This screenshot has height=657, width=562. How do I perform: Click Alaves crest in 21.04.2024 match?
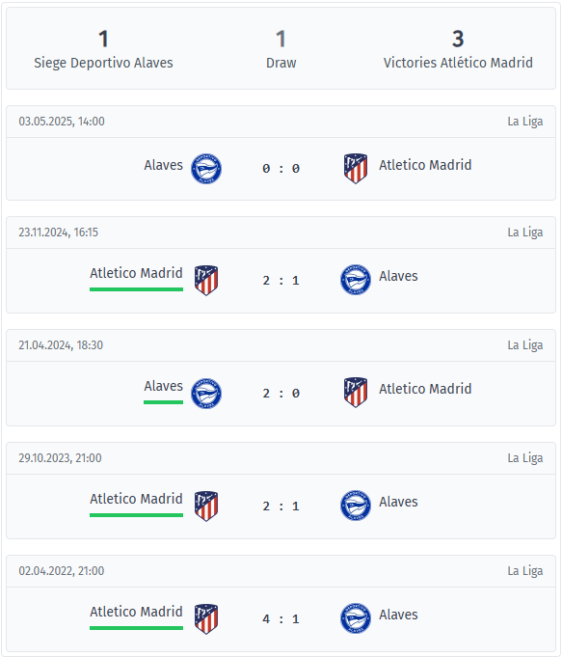(206, 394)
